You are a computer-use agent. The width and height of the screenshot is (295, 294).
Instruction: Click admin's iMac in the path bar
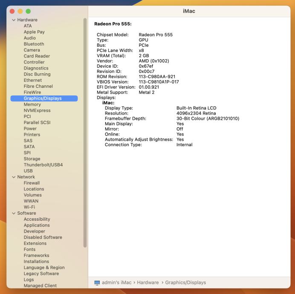coord(117,282)
